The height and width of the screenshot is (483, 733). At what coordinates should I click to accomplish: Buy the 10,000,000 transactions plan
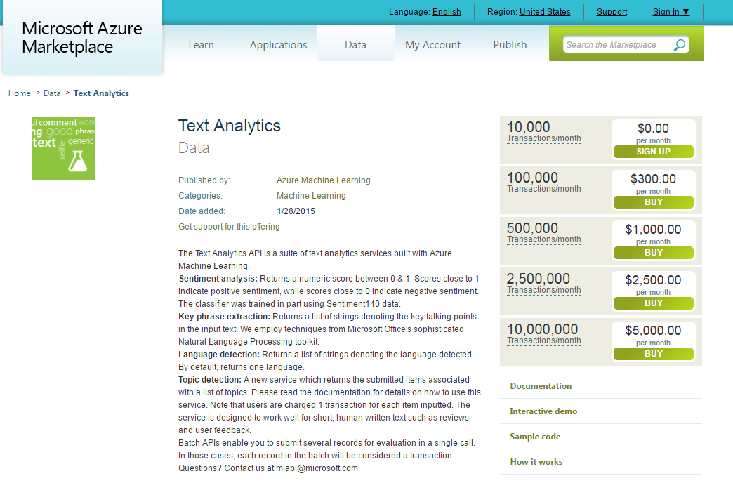(x=653, y=353)
